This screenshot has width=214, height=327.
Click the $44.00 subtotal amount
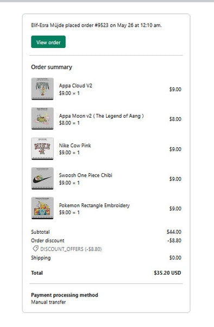tap(174, 232)
